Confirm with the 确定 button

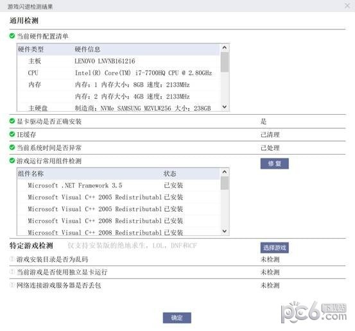coord(177,318)
